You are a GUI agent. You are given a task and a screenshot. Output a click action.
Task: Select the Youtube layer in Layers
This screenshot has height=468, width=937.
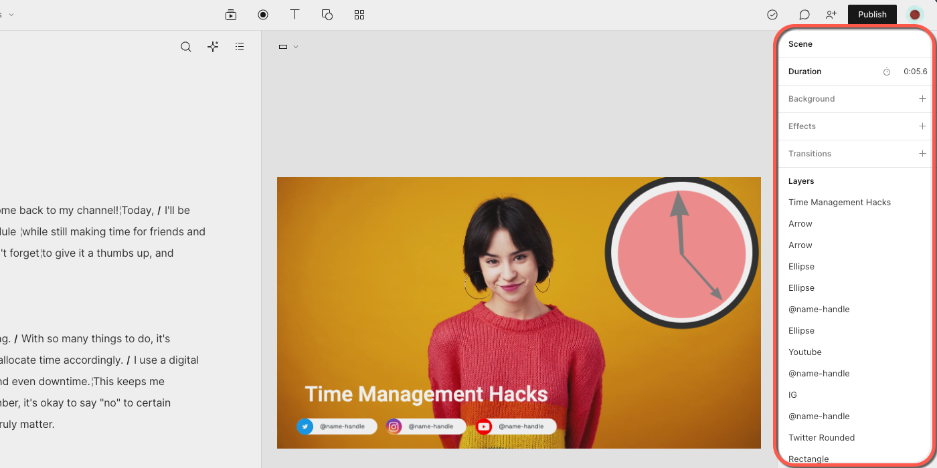pyautogui.click(x=805, y=352)
